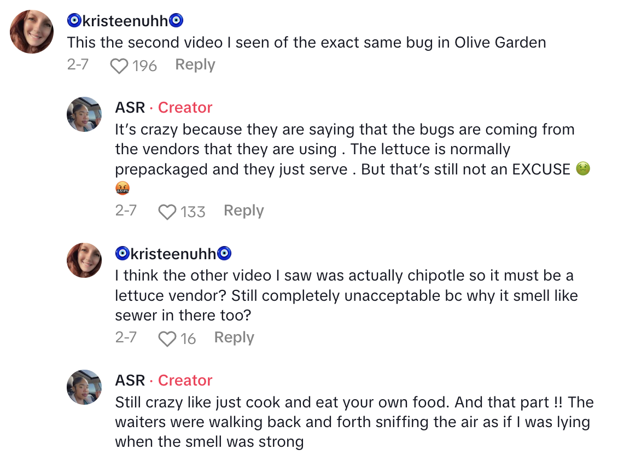
Task: Like kristeenuhh's comment with 196 likes
Action: point(119,66)
